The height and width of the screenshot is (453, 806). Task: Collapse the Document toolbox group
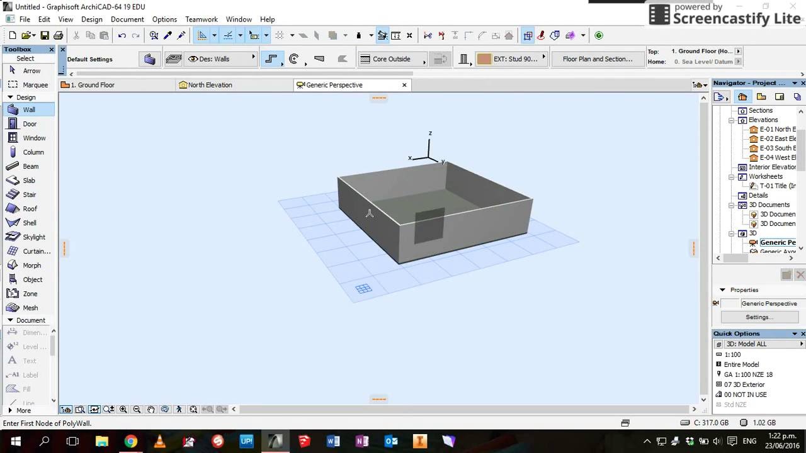(x=10, y=320)
